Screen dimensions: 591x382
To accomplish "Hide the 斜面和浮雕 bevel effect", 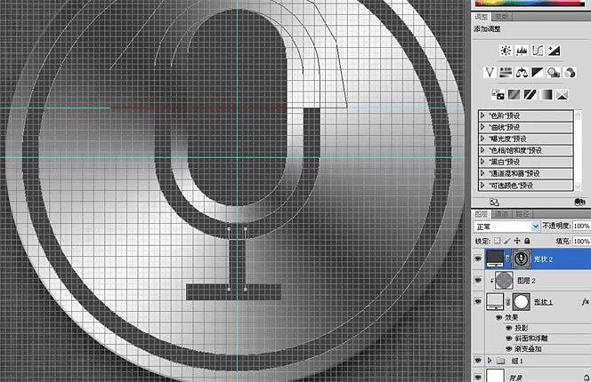I will [x=508, y=338].
